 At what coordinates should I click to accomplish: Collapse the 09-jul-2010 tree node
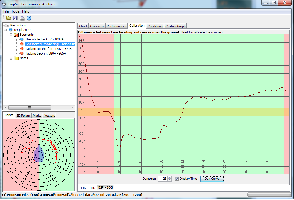coord(6,30)
